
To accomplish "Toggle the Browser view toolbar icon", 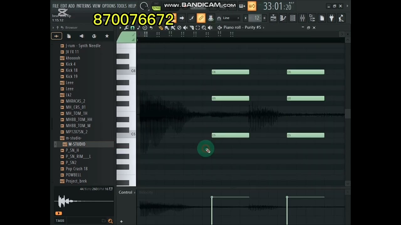I will pos(312,18).
